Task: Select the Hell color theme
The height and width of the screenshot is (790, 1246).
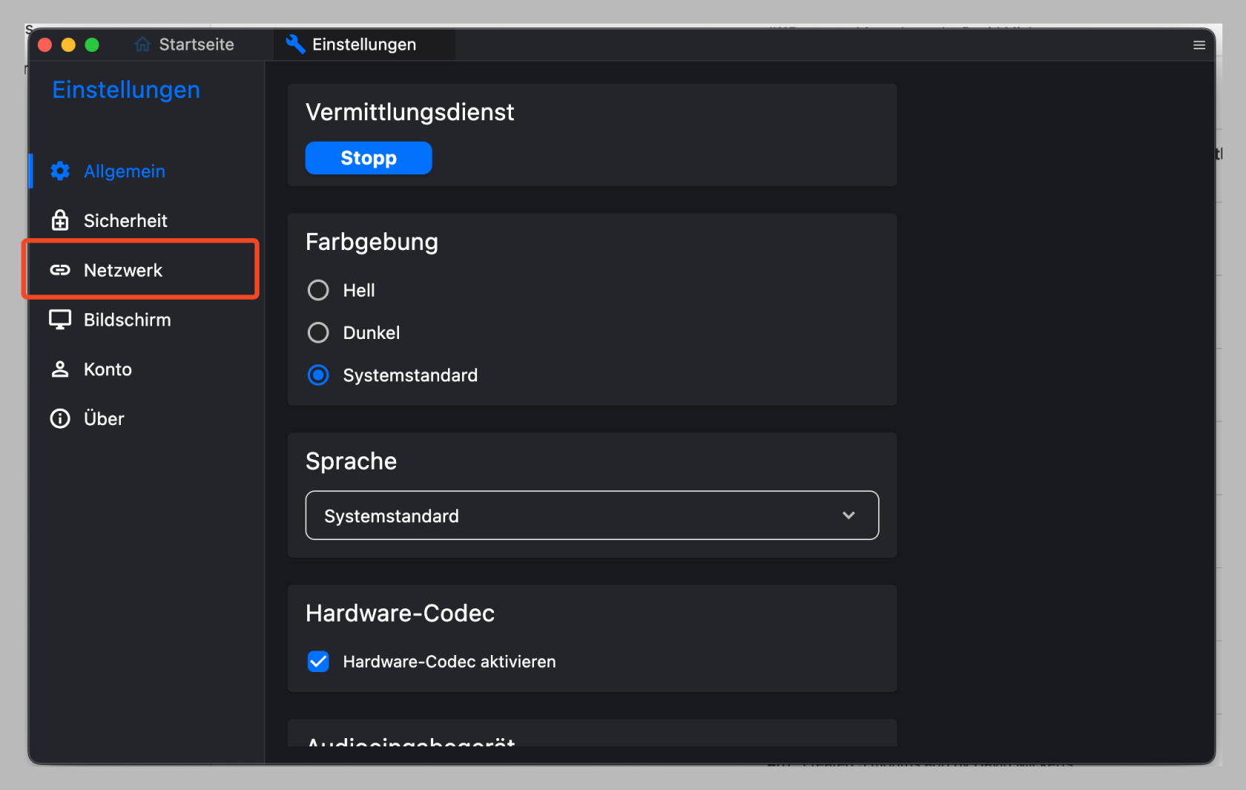Action: pos(318,290)
